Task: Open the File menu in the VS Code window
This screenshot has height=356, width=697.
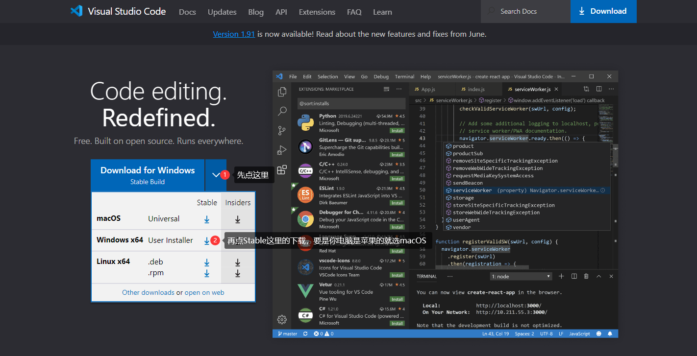Action: (x=293, y=76)
